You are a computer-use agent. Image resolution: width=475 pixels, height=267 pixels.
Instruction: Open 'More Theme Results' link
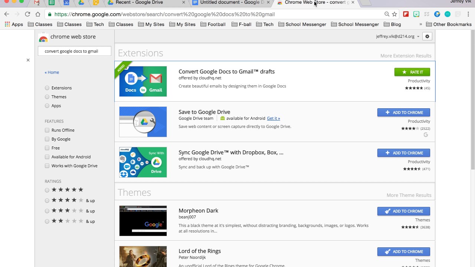pyautogui.click(x=409, y=195)
